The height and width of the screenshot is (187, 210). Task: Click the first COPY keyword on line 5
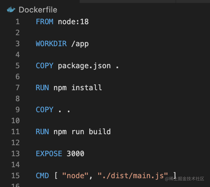pyautogui.click(x=44, y=66)
